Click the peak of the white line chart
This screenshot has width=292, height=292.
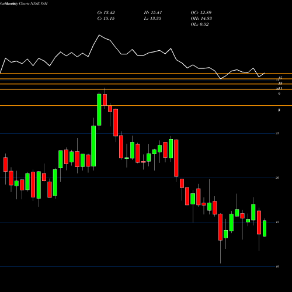(x=99, y=35)
